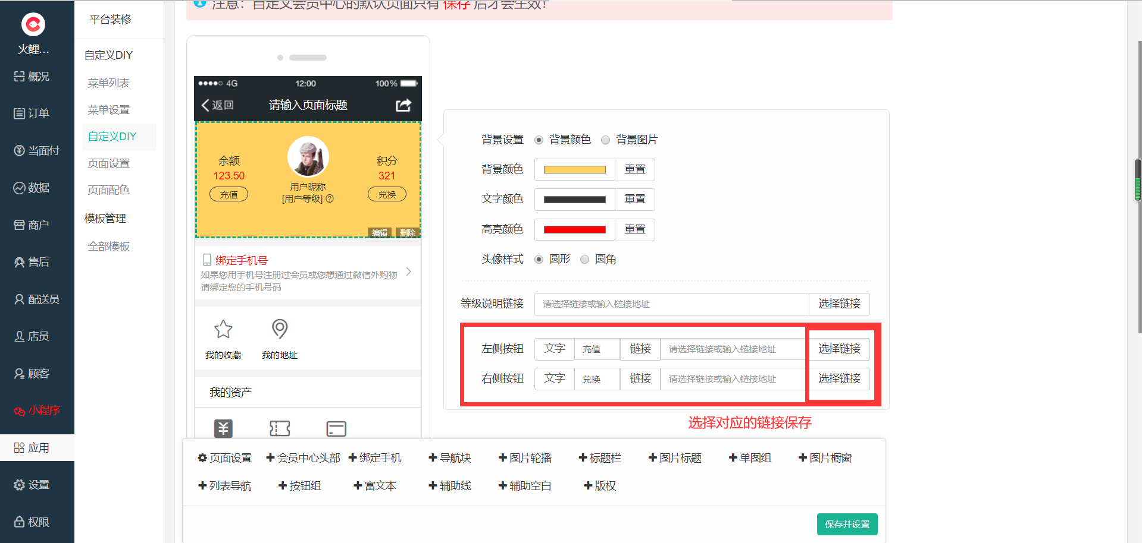Screen dimensions: 1142x543
Task: Click 选择链接 for 左侧按钮
Action: tap(839, 349)
